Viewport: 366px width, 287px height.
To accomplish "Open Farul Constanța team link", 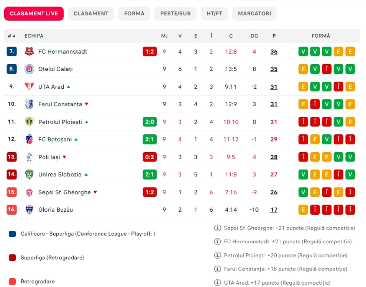I will click(60, 104).
